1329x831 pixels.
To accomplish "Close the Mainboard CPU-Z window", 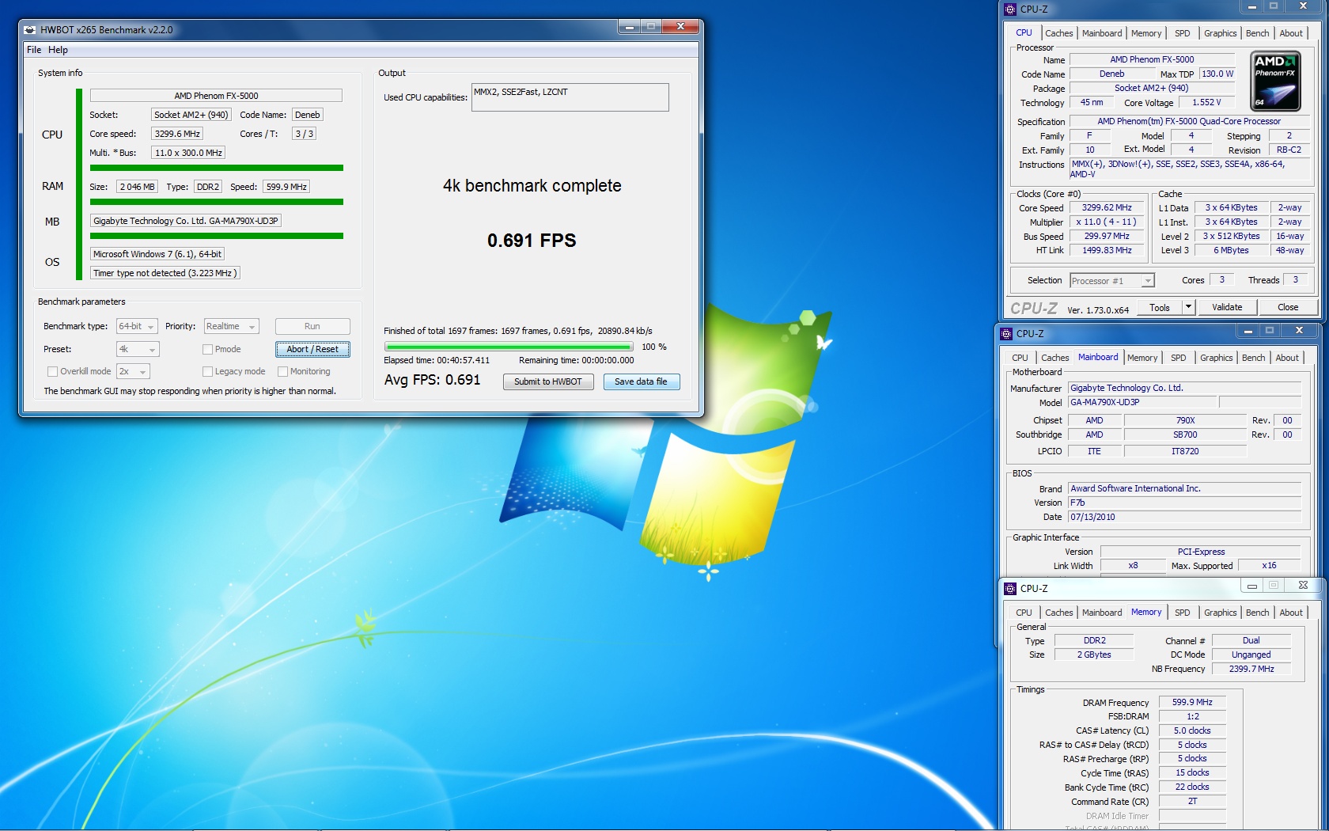I will coord(1299,331).
